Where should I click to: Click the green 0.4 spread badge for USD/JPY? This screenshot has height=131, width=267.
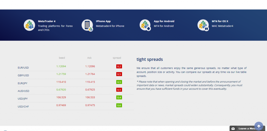[x=119, y=97]
